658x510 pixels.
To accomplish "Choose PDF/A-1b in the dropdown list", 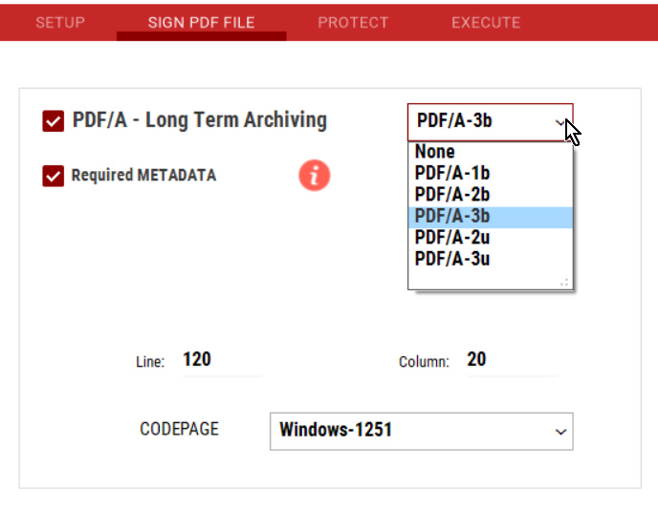I will tap(490, 173).
